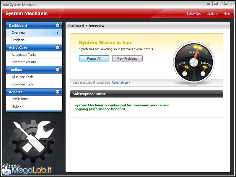
Task: Open Individual Tools
Action: pyautogui.click(x=34, y=84)
